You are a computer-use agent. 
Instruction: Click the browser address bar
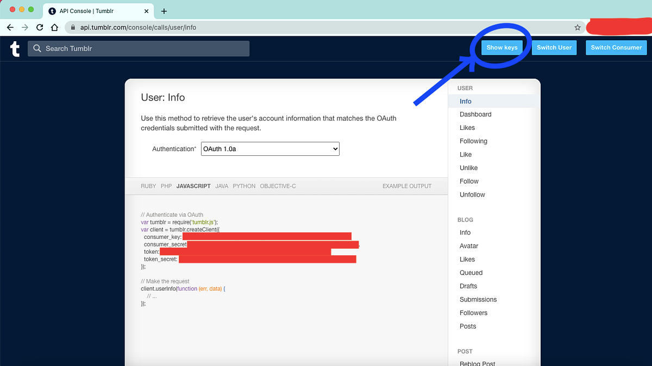[217, 27]
